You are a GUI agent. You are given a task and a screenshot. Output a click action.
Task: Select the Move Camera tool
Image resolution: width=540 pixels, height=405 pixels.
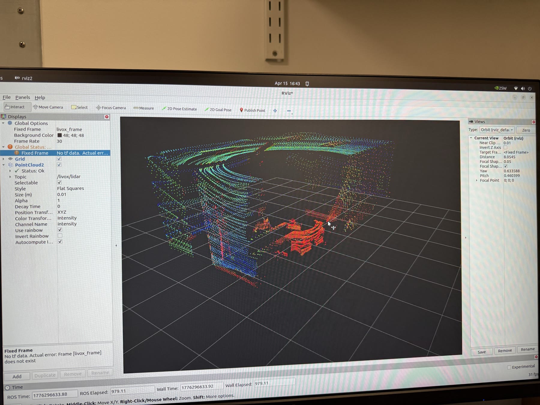[x=48, y=107]
